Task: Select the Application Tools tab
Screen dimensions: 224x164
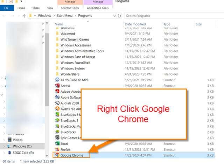Action: [x=98, y=8]
